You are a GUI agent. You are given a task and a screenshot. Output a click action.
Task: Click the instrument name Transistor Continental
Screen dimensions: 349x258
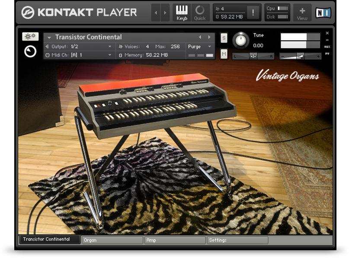[x=88, y=37]
